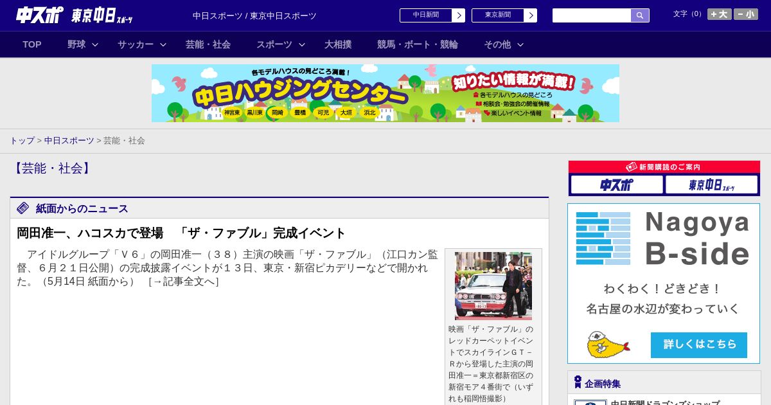This screenshot has height=405, width=771.
Task: Expand the 野球 dropdown chevron
Action: (95, 44)
